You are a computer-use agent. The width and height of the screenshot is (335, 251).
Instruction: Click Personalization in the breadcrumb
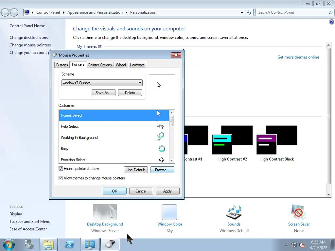[143, 13]
